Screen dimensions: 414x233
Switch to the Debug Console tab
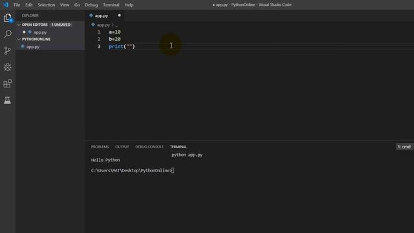pyautogui.click(x=149, y=147)
